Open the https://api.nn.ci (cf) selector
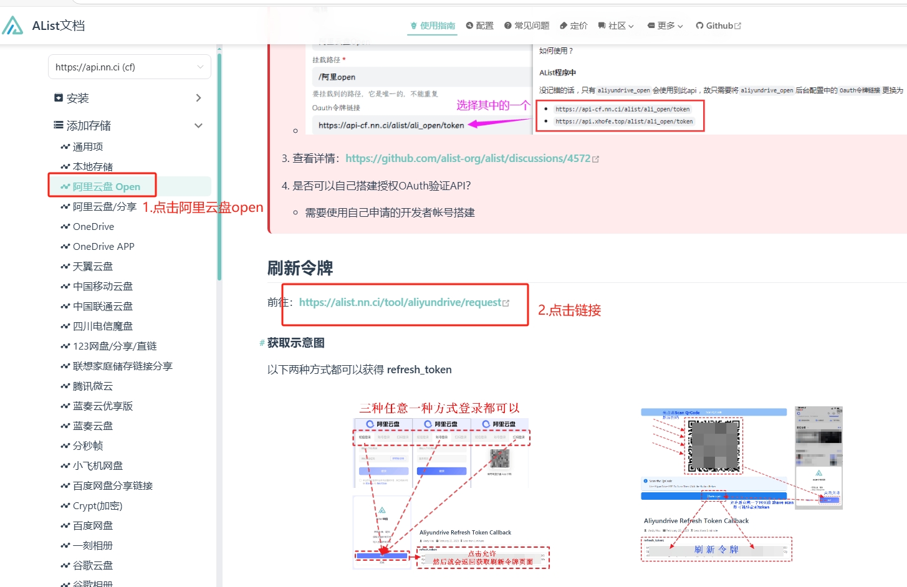The height and width of the screenshot is (587, 907). pyautogui.click(x=130, y=67)
